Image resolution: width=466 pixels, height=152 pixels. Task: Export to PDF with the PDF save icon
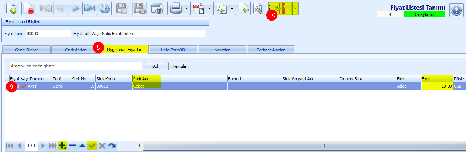199,8
